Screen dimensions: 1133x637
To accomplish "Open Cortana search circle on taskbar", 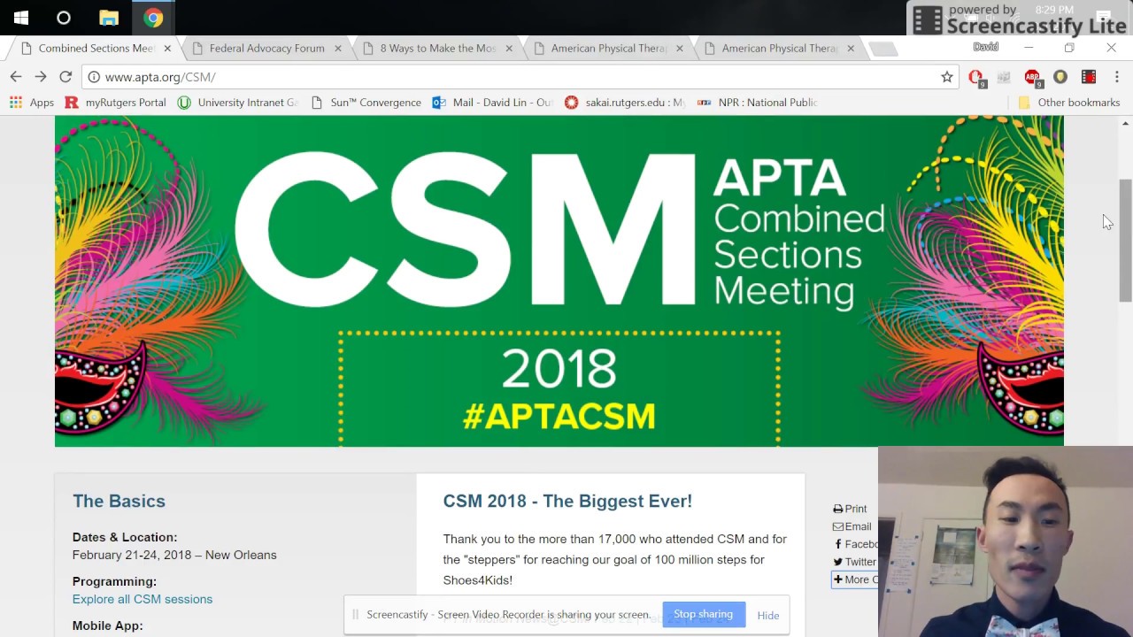I will coord(64,18).
